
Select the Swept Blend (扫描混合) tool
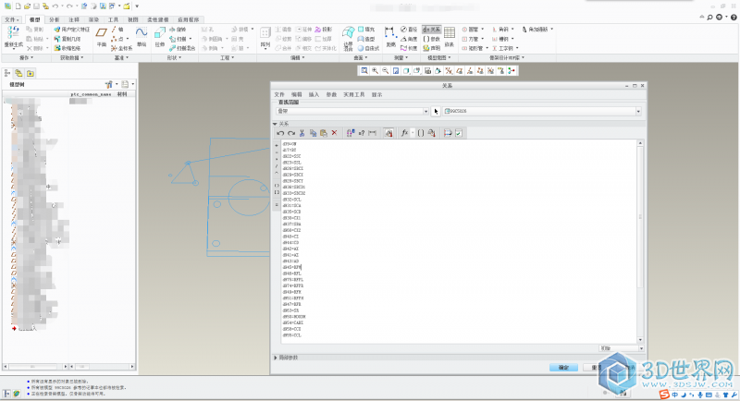point(182,48)
